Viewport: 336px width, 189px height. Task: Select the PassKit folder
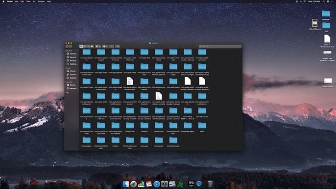coord(115,140)
